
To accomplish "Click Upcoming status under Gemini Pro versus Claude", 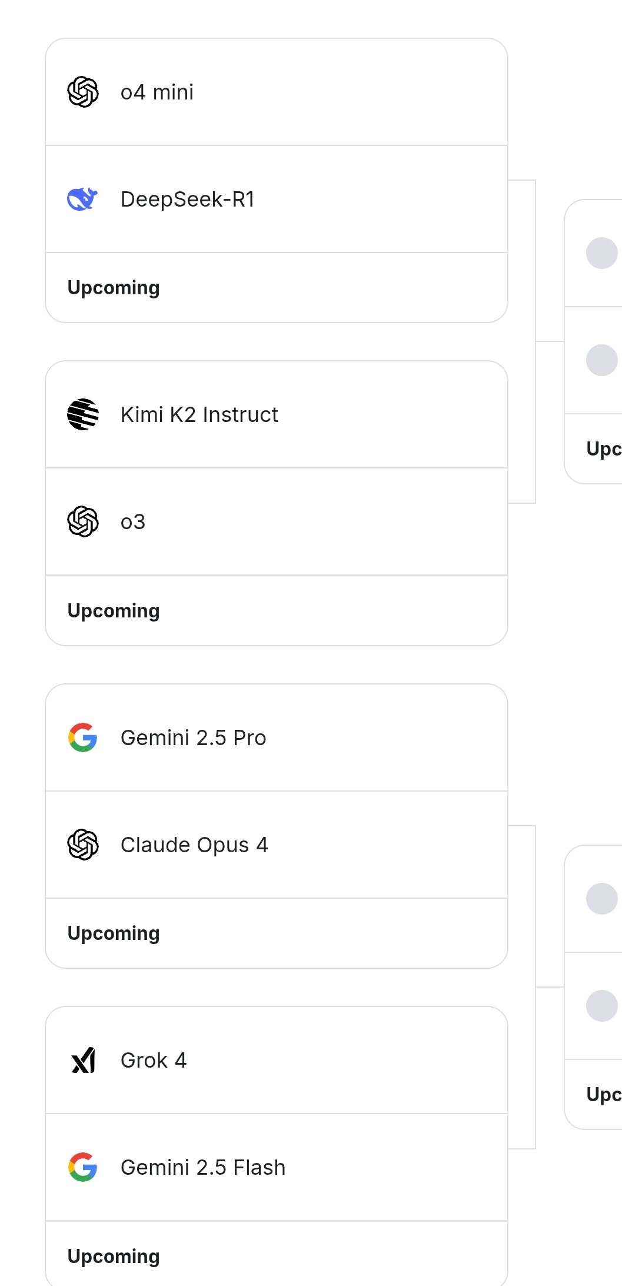I will point(114,933).
